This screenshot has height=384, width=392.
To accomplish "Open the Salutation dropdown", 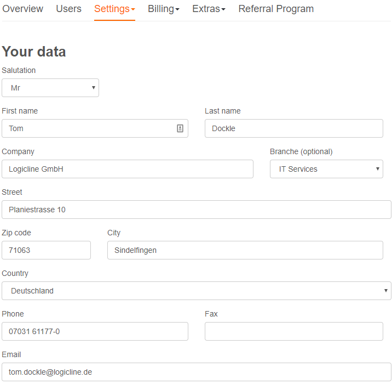I will click(x=50, y=88).
